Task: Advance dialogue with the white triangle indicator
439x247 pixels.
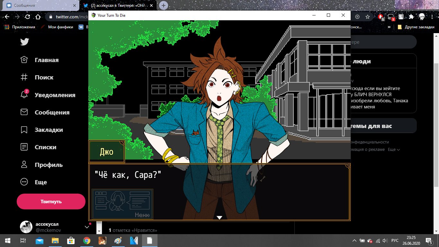Action: 219,218
